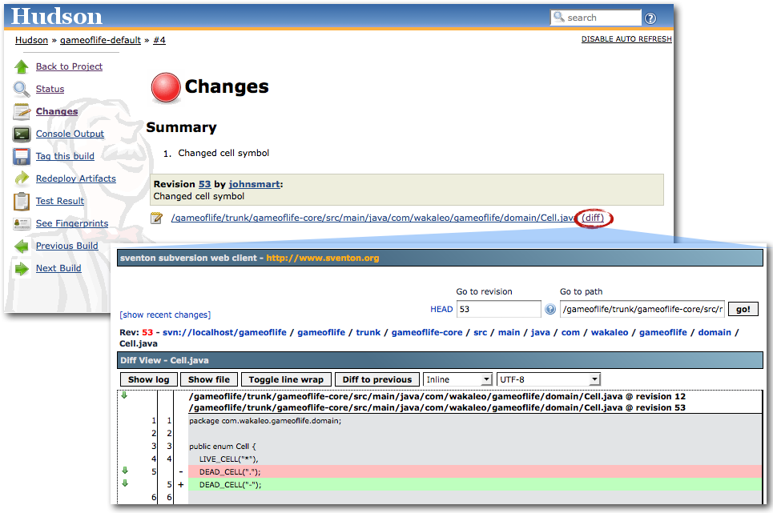Click the Show file button
Viewport: 773px width, 513px height.
click(209, 379)
